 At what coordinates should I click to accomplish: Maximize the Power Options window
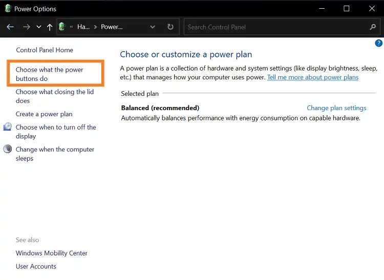tap(346, 9)
